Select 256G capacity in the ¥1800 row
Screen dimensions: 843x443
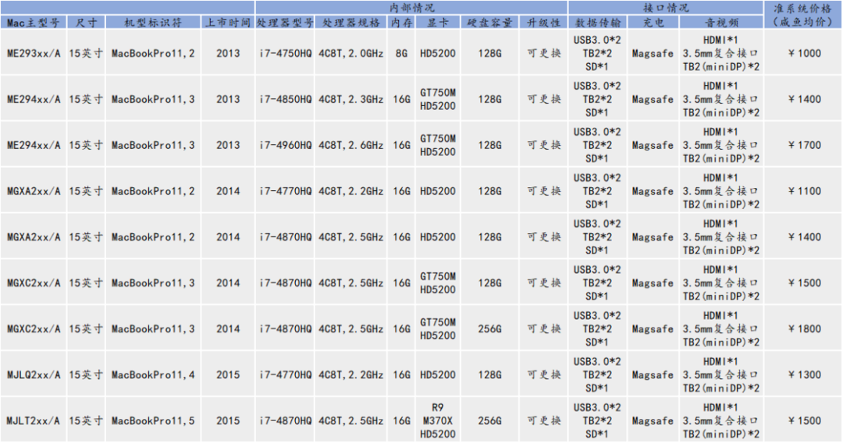(x=489, y=328)
